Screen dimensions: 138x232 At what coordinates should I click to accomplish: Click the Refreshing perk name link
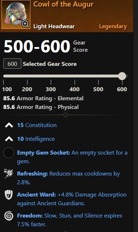(x=33, y=174)
